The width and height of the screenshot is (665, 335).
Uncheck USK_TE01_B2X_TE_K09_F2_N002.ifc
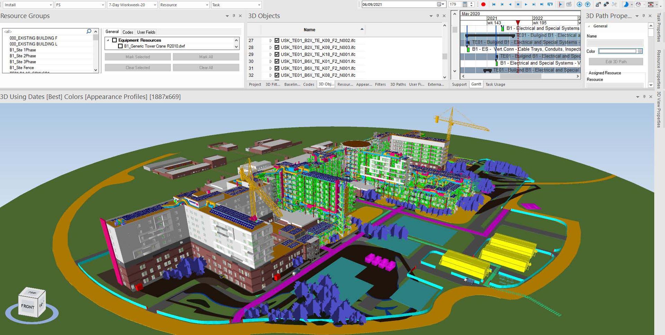click(x=277, y=40)
